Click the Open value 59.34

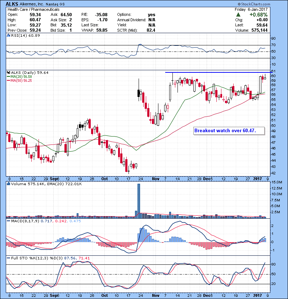coord(35,15)
